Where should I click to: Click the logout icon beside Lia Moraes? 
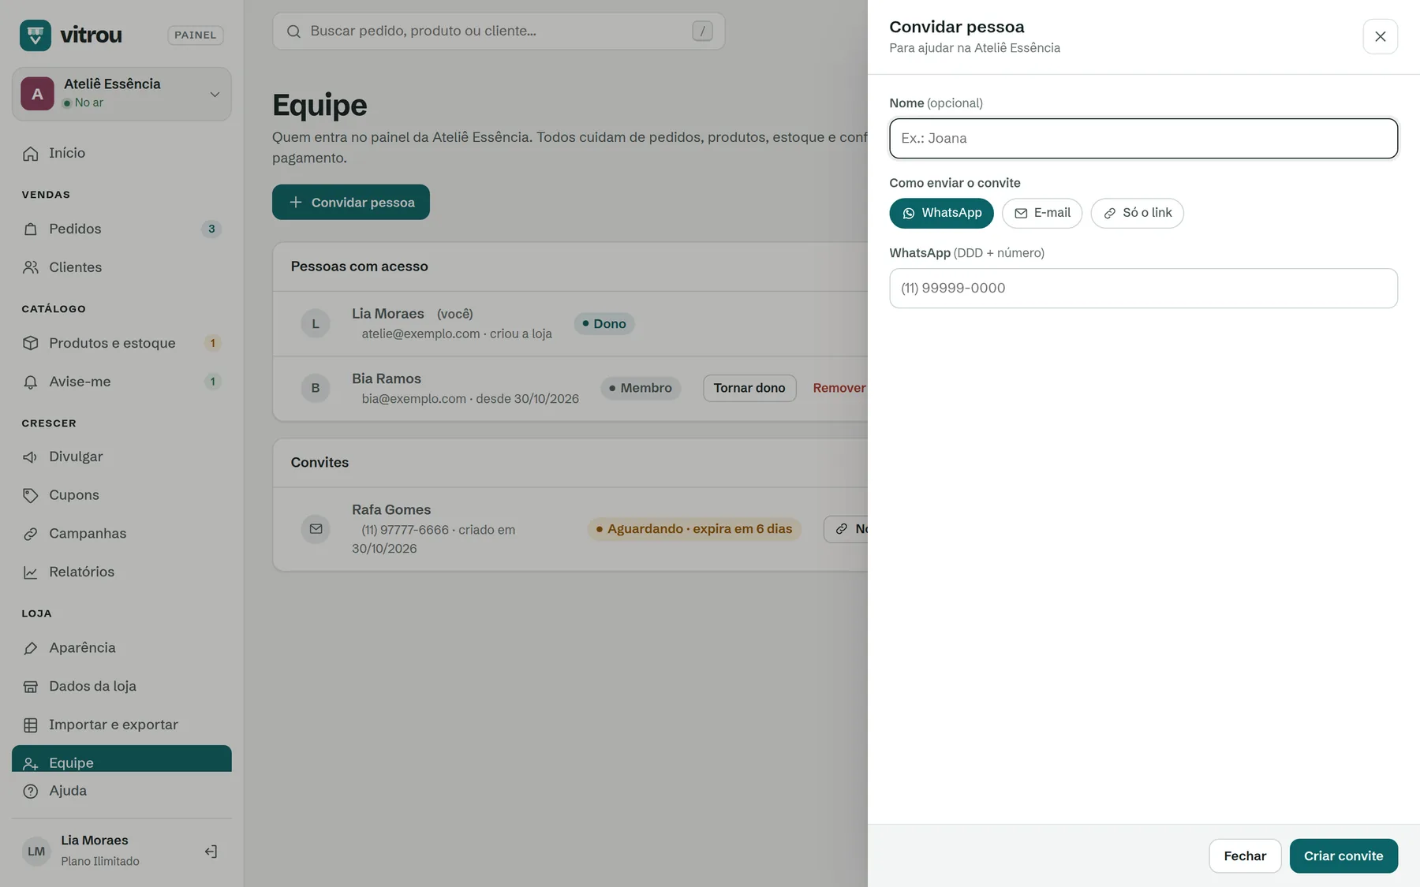(x=211, y=851)
